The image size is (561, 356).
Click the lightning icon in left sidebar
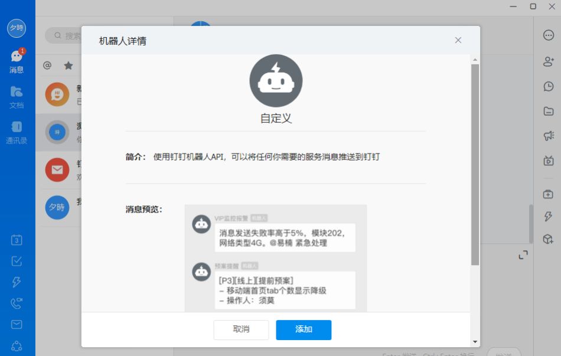[x=17, y=282]
